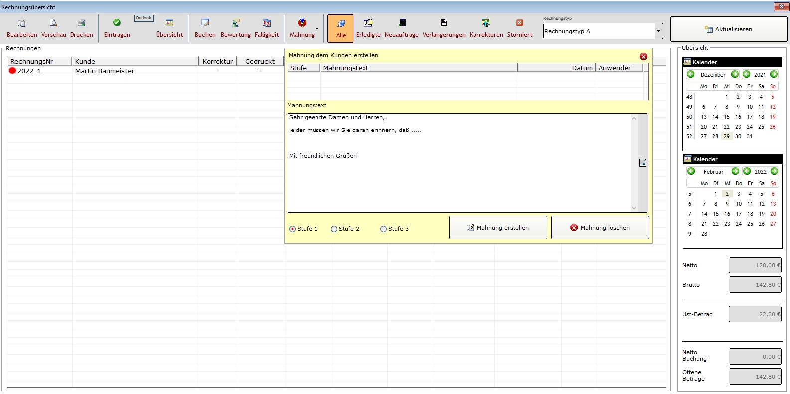Click Mahnungstext scrollbar down arrow
Image resolution: width=790 pixels, height=394 pixels.
click(x=634, y=208)
